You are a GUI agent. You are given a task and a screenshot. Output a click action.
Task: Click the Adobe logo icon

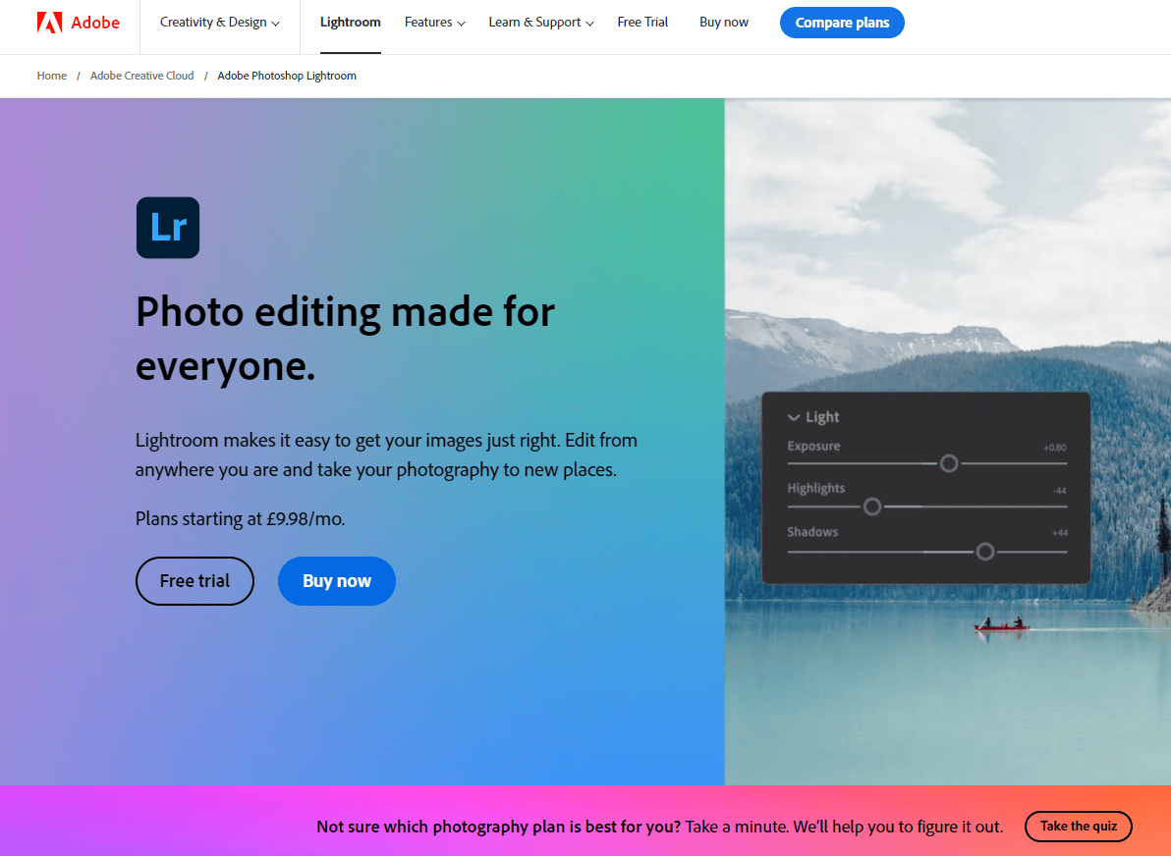tap(49, 23)
